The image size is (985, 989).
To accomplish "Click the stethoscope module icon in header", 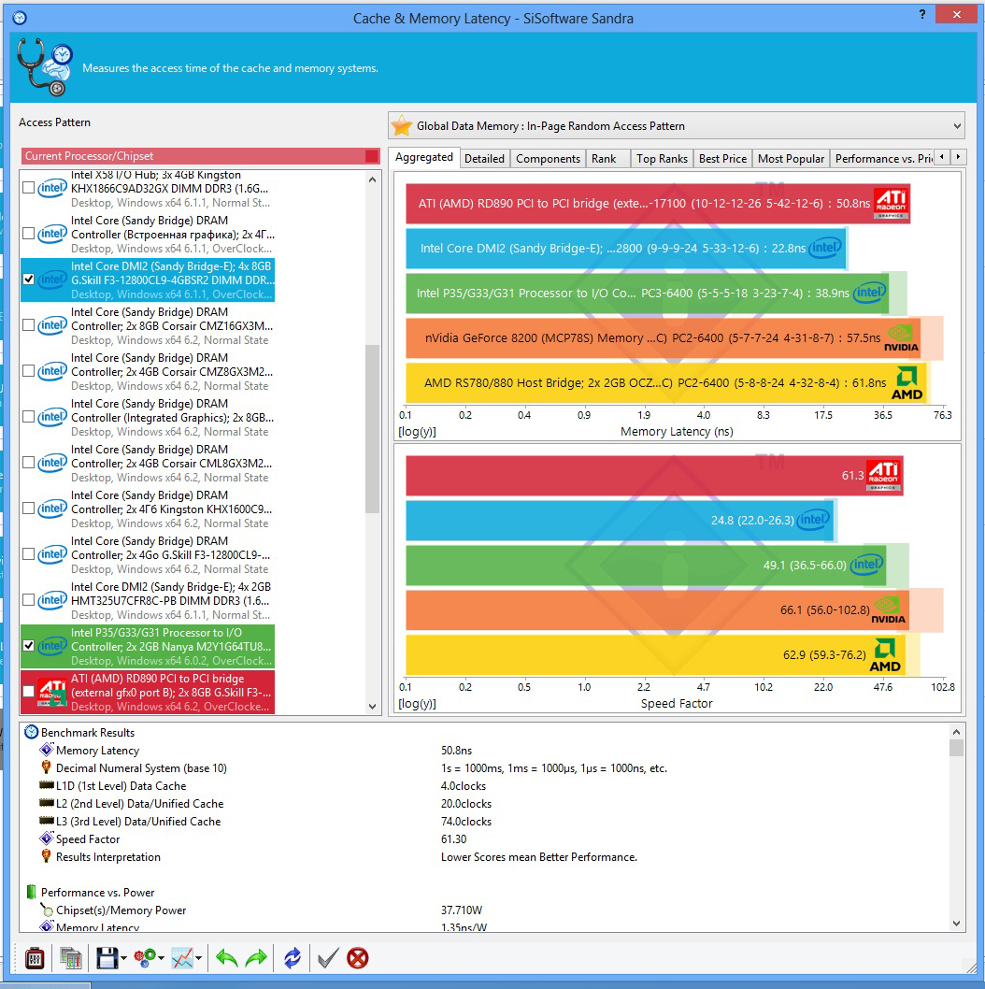I will (x=44, y=67).
